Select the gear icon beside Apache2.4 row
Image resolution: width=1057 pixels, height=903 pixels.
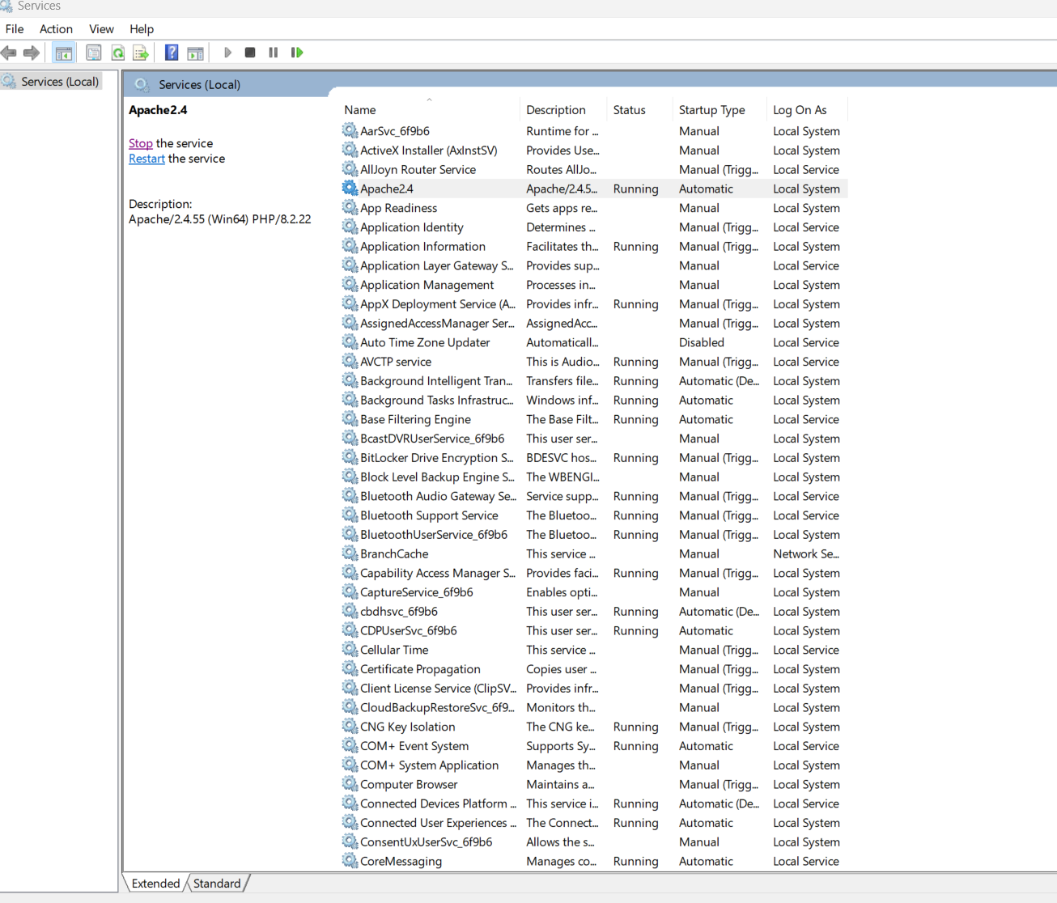350,189
